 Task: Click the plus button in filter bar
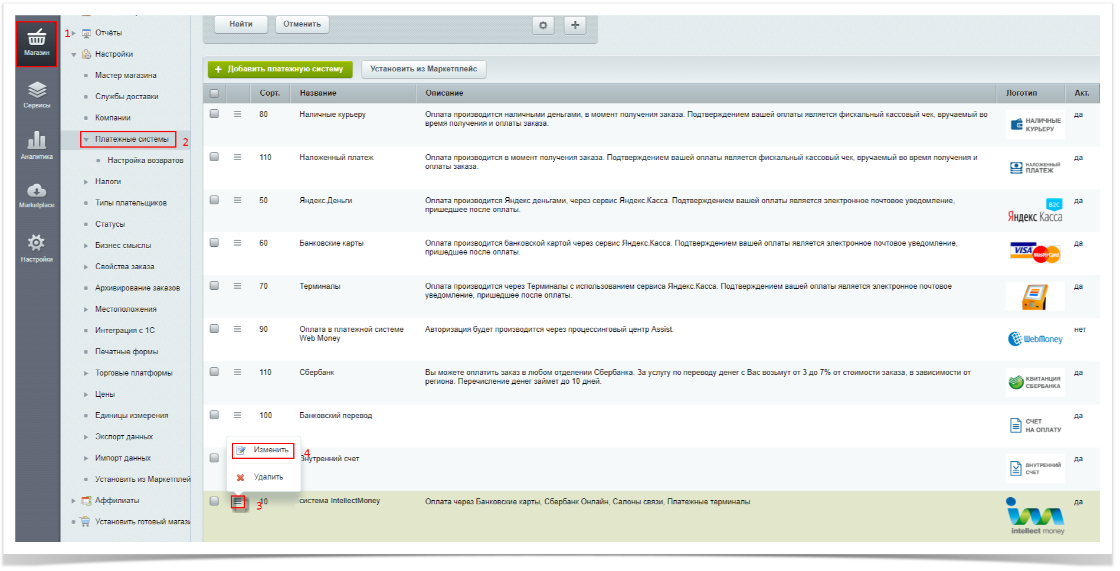pos(575,25)
